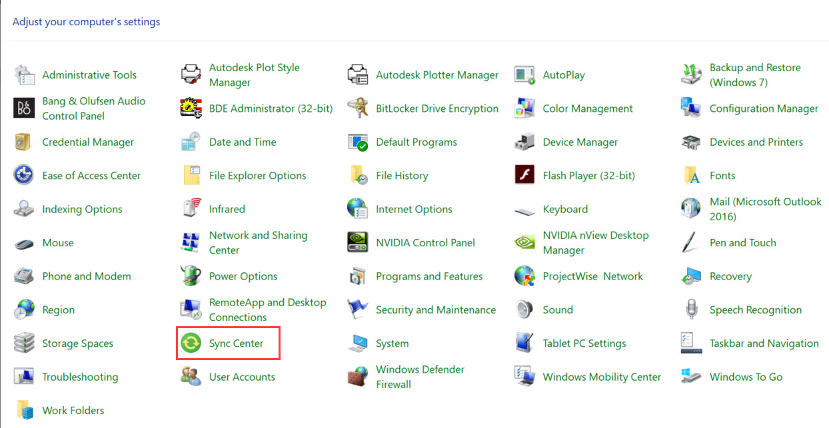This screenshot has width=829, height=428.
Task: Open the Tablet PC Settings link
Action: coord(584,343)
